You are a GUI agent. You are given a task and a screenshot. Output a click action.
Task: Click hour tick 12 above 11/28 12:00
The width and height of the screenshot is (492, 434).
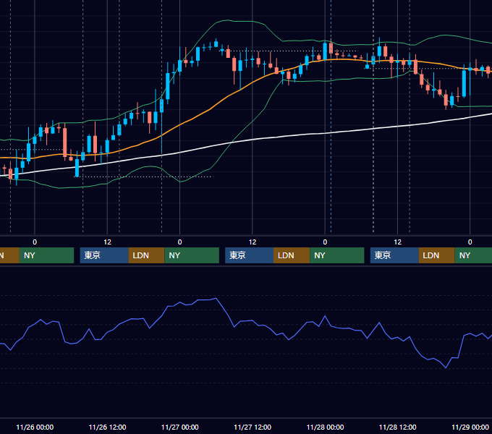click(x=397, y=242)
